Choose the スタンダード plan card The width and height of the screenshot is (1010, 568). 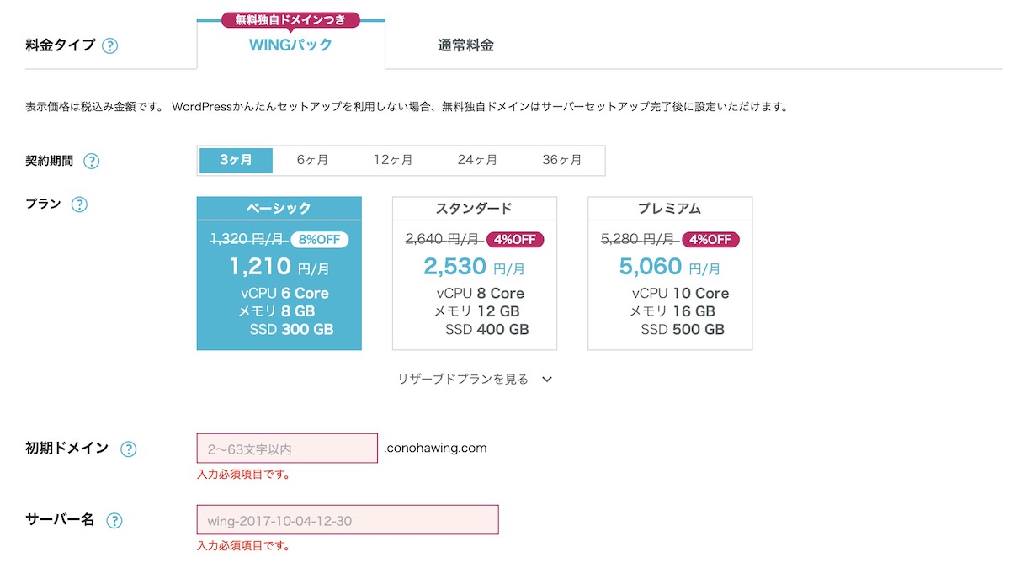pyautogui.click(x=475, y=273)
